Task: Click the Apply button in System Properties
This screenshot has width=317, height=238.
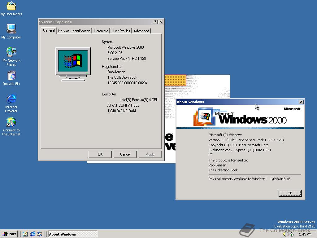Action: tap(150, 154)
